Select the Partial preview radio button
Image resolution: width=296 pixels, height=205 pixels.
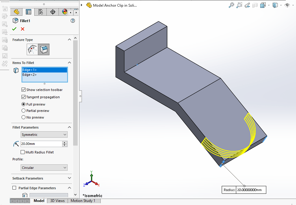pos(23,111)
